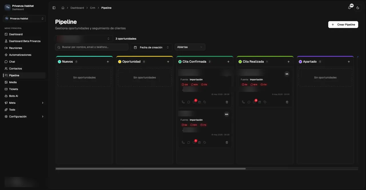This screenshot has width=366, height=190.
Task: Call contact on the 08:36 card
Action: pos(183,102)
